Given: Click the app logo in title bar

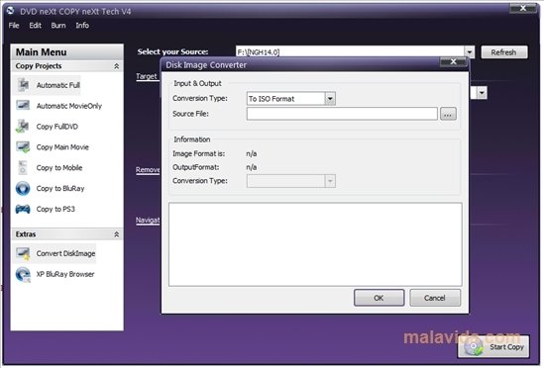Looking at the screenshot, I should point(11,11).
